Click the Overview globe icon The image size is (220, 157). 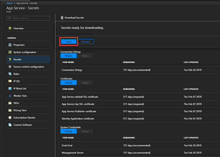point(10,28)
